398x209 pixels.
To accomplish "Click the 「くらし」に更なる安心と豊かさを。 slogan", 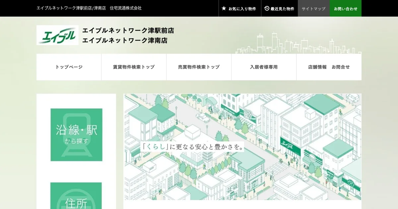I will (x=192, y=147).
